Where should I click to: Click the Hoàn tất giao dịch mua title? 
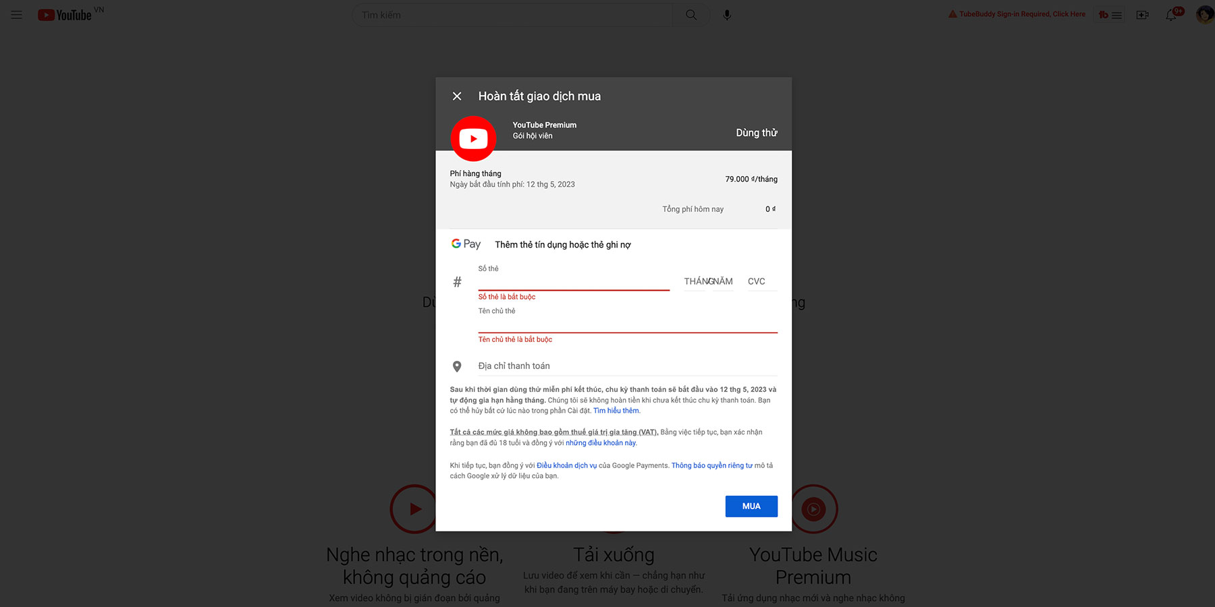(539, 96)
